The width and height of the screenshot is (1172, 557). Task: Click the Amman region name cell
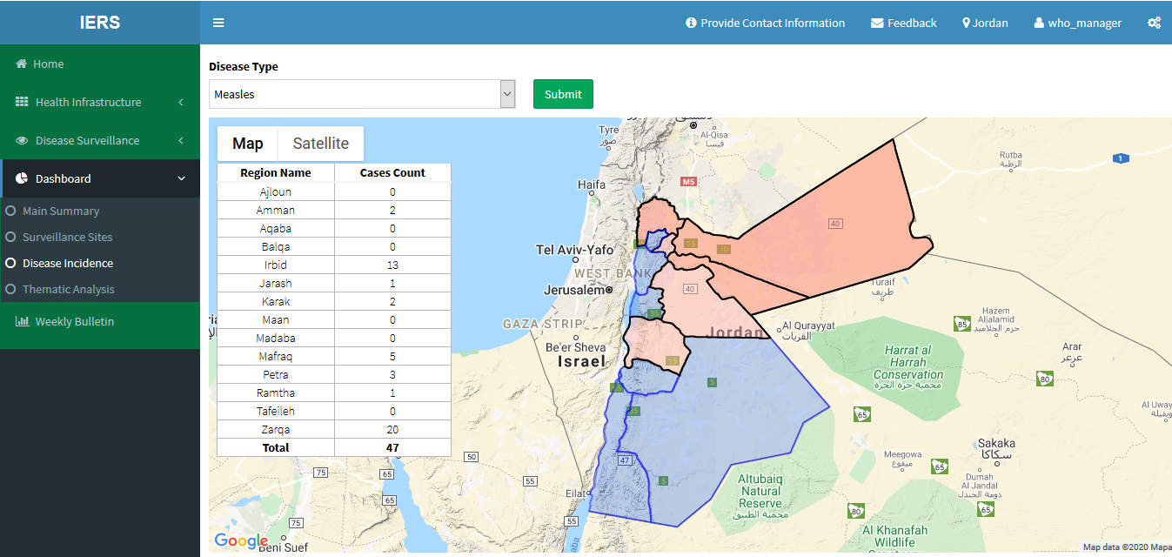pos(276,210)
